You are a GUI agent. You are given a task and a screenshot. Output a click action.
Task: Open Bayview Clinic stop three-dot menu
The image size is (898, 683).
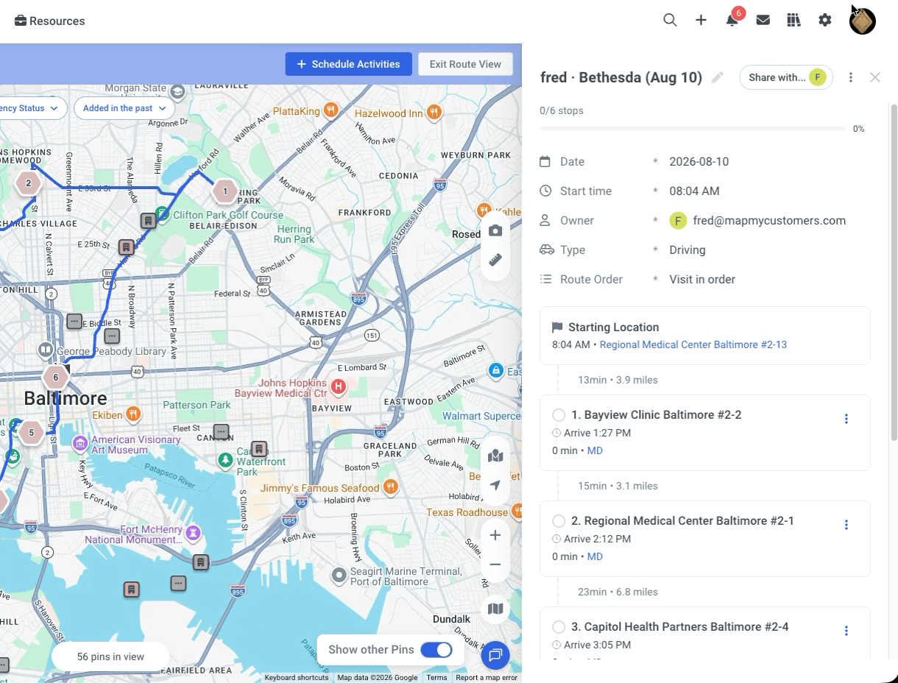pos(846,419)
